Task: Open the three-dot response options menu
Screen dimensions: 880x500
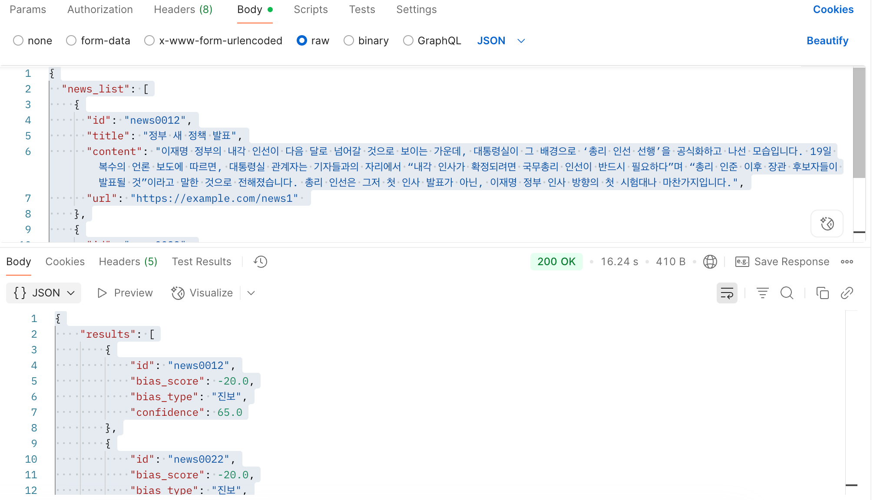Action: click(847, 262)
